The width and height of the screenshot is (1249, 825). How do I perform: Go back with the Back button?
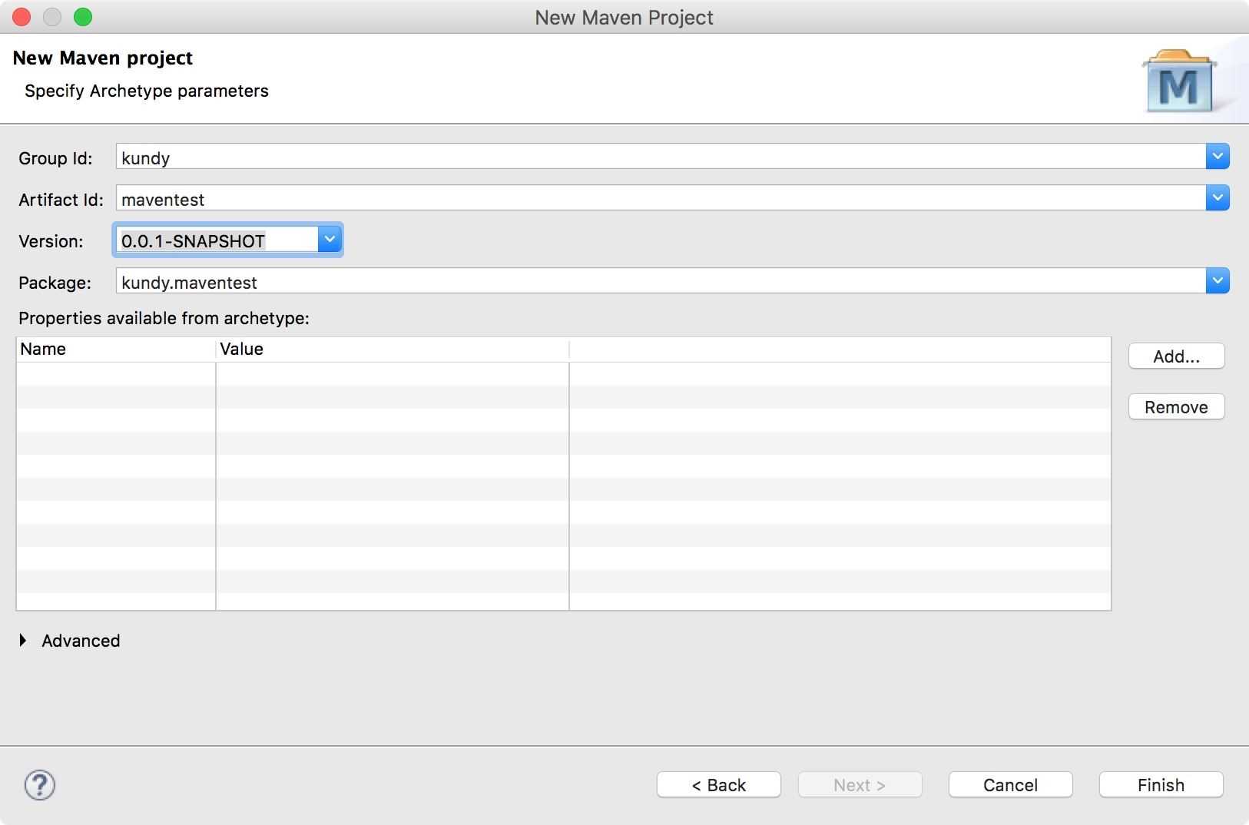click(x=718, y=785)
